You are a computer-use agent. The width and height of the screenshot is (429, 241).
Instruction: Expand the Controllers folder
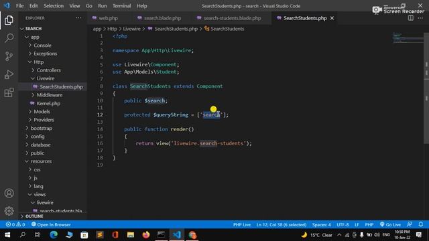coord(49,70)
